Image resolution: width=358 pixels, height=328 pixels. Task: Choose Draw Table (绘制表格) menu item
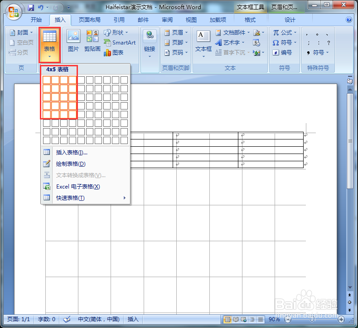tap(85, 164)
